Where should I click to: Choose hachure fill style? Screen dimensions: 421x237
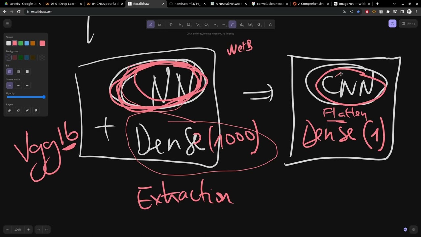point(10,71)
